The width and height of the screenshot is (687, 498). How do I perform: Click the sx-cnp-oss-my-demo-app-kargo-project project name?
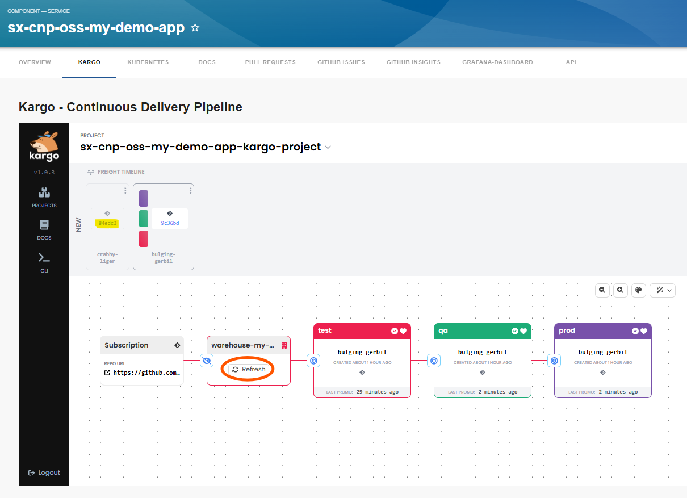pos(200,147)
